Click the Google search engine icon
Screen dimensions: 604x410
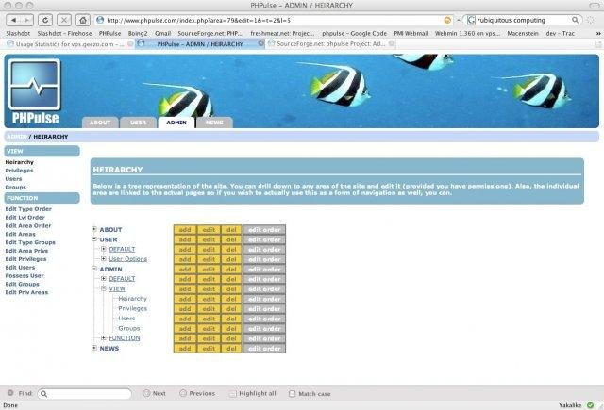point(471,20)
